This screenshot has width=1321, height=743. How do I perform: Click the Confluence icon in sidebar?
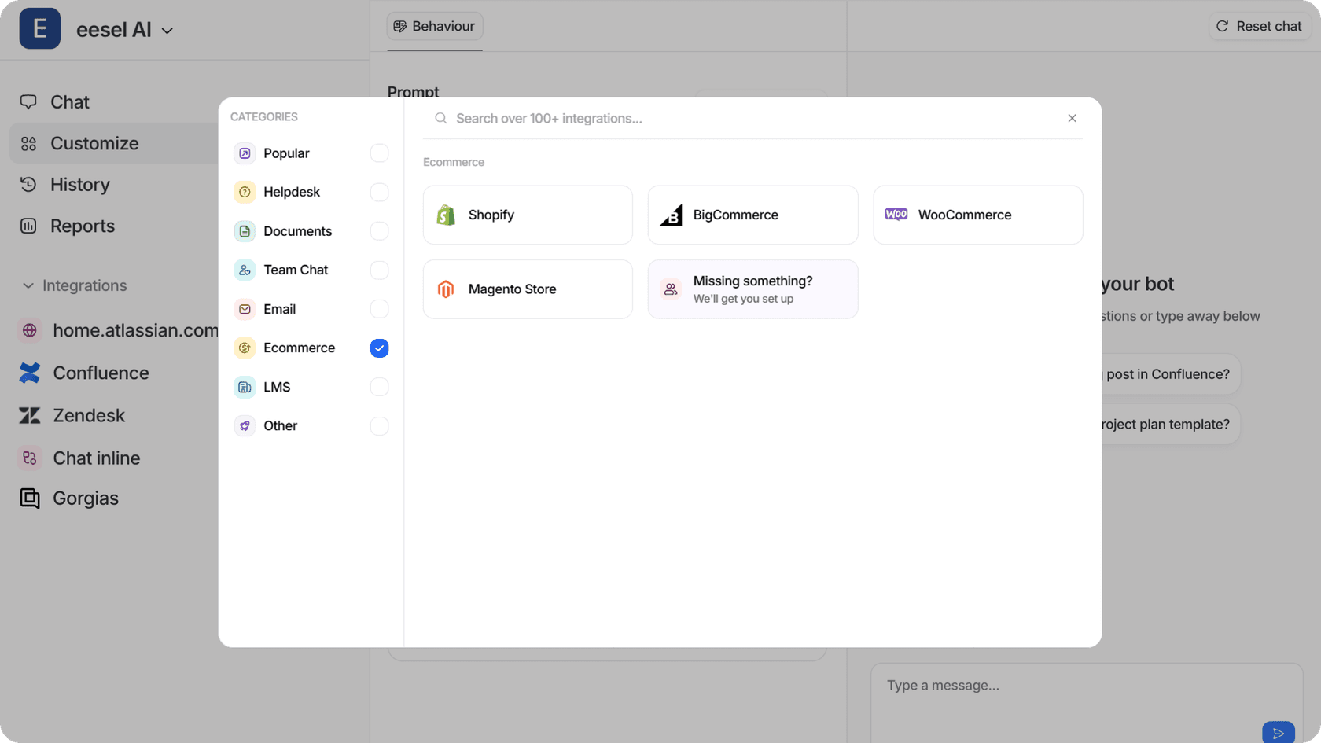pos(30,373)
